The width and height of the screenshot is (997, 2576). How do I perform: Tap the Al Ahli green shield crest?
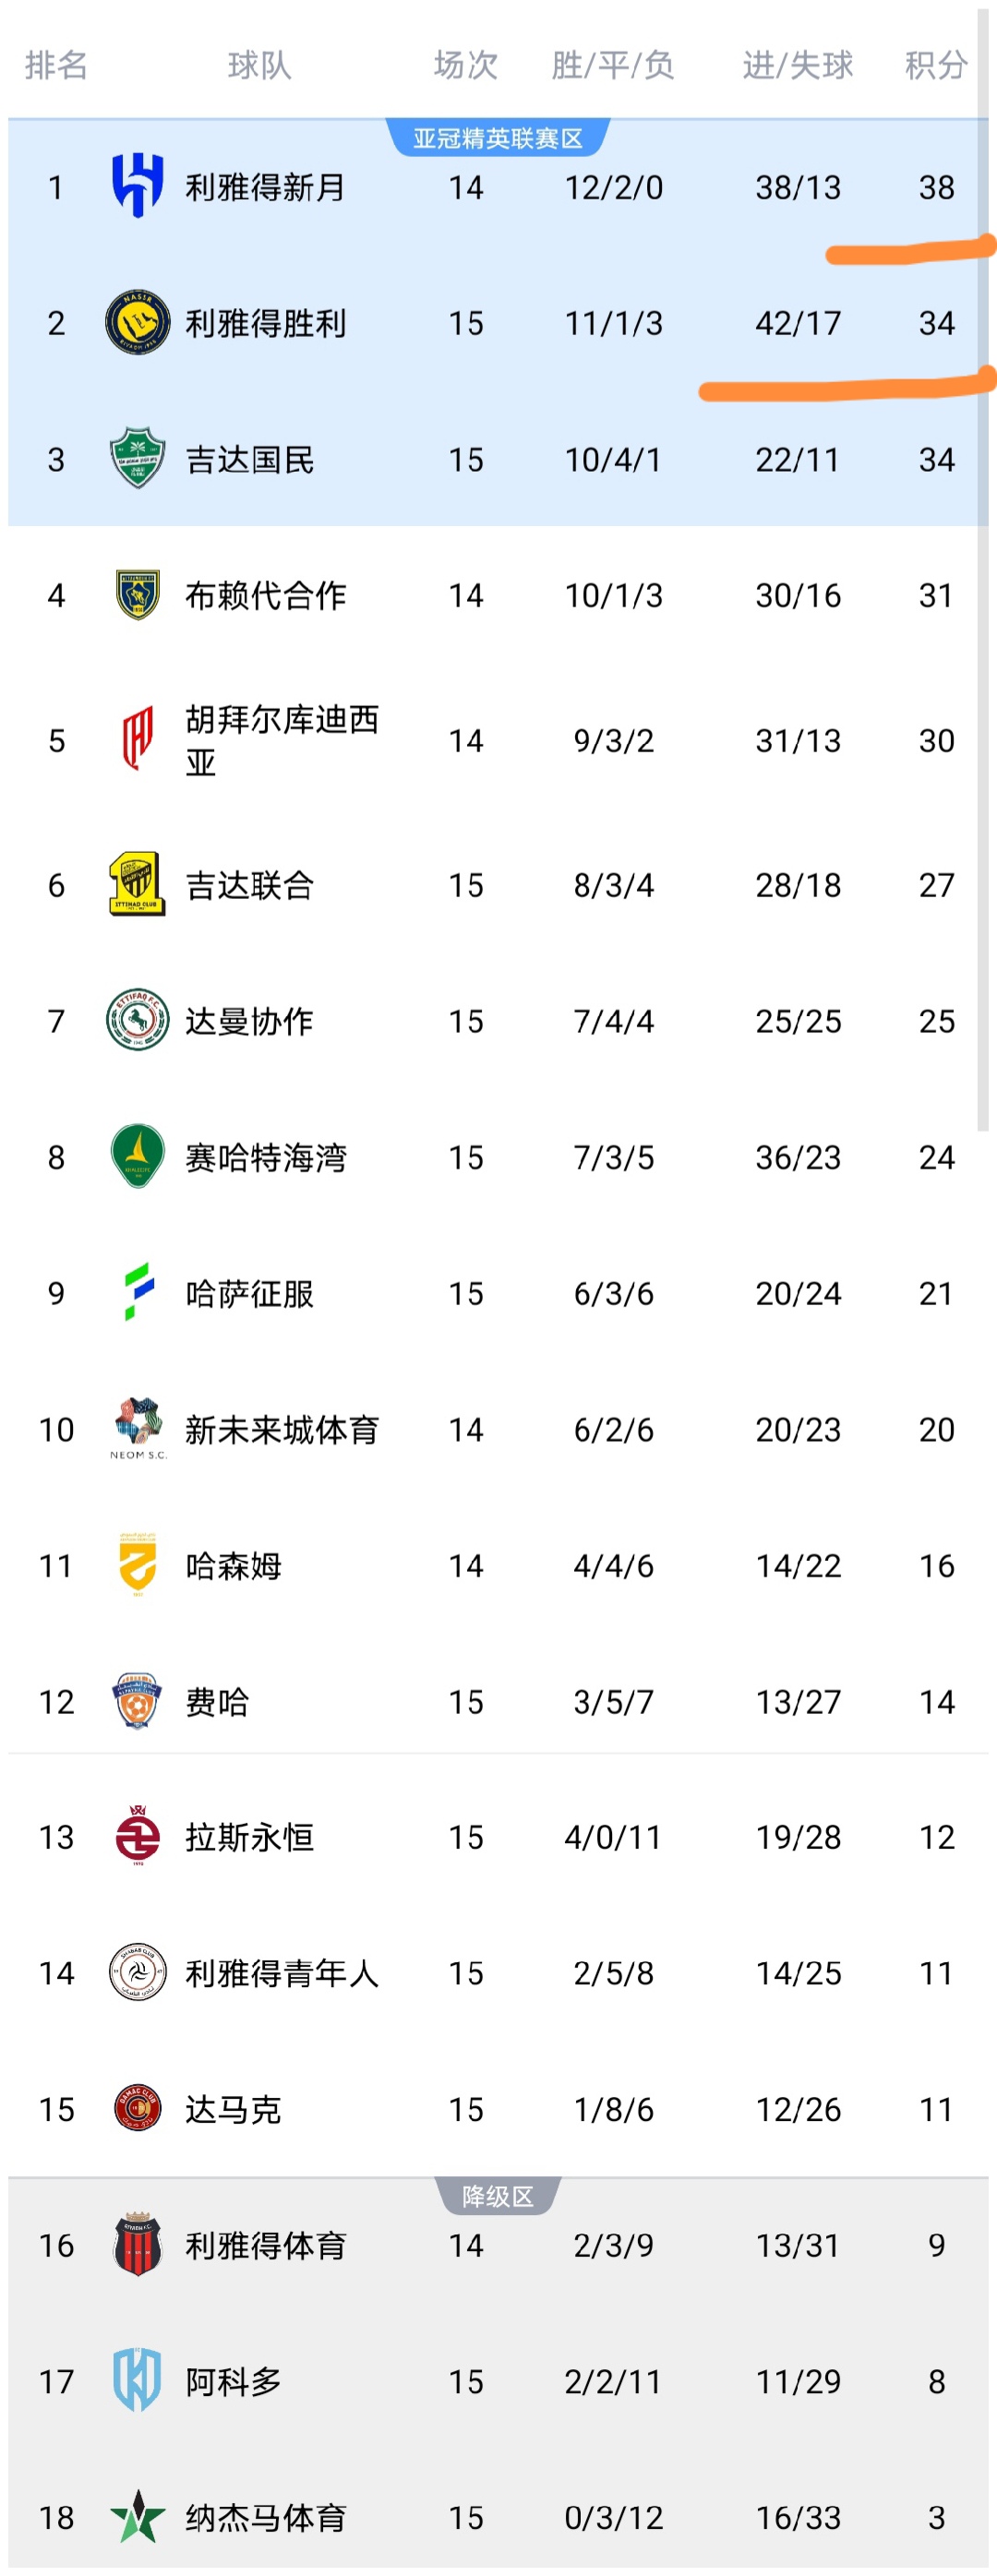pyautogui.click(x=137, y=459)
